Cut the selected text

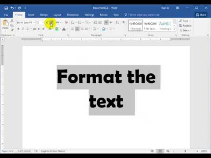tap(12, 21)
